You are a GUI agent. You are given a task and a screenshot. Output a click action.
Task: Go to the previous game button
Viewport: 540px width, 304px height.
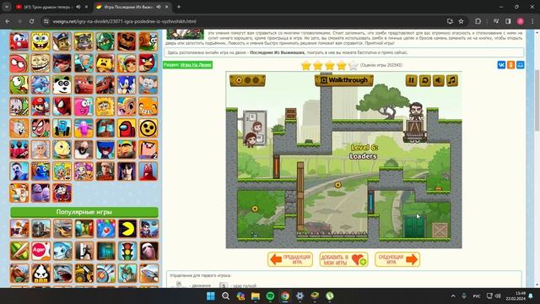(x=290, y=259)
